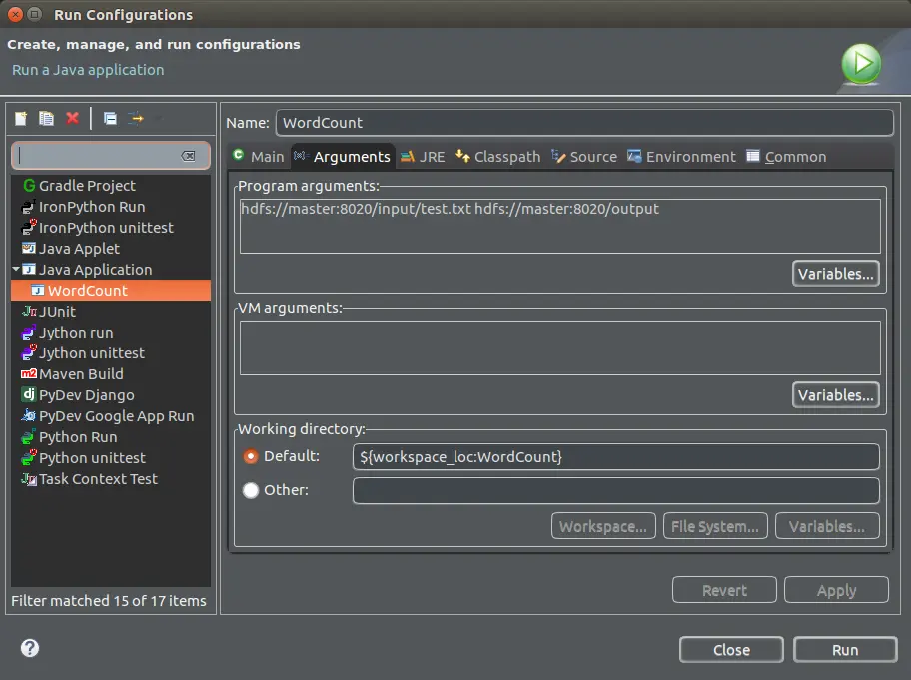Screen dimensions: 911x680
Task: Close the Run Configurations window
Action: (16, 15)
